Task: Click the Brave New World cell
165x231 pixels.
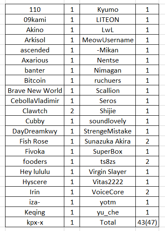Action: coord(35,90)
